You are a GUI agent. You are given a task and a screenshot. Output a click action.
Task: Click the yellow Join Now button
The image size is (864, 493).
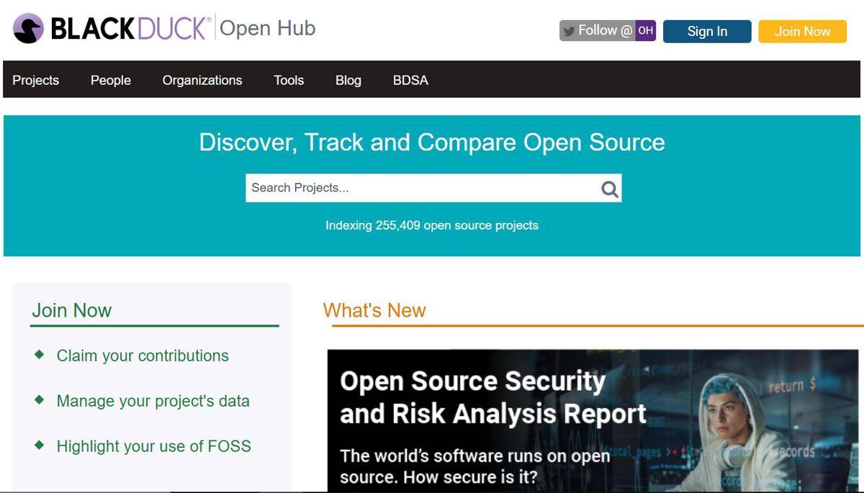click(x=803, y=31)
